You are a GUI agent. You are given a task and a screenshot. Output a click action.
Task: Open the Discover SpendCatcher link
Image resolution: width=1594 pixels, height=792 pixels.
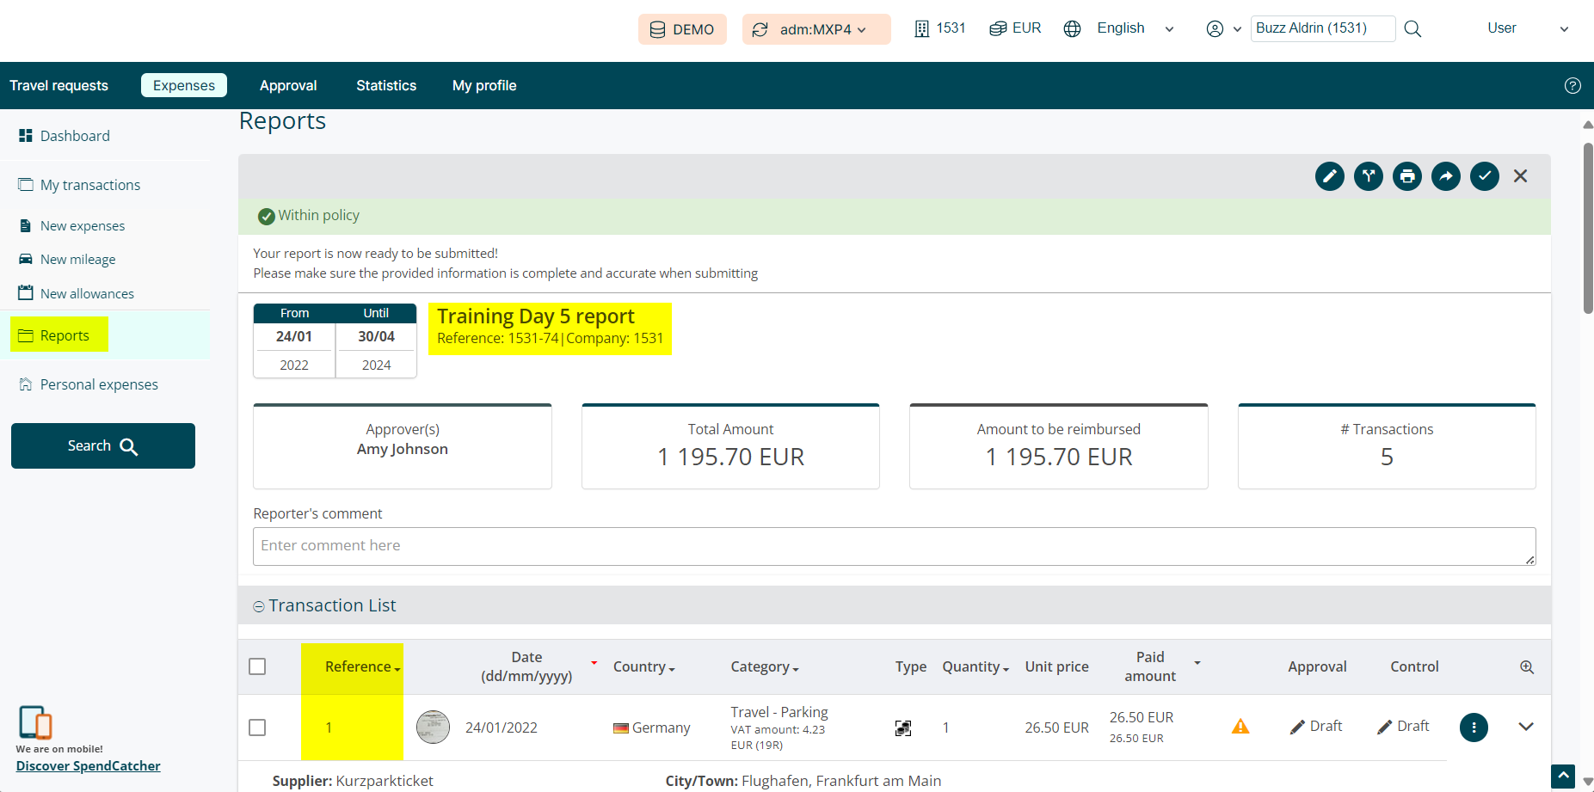88,766
